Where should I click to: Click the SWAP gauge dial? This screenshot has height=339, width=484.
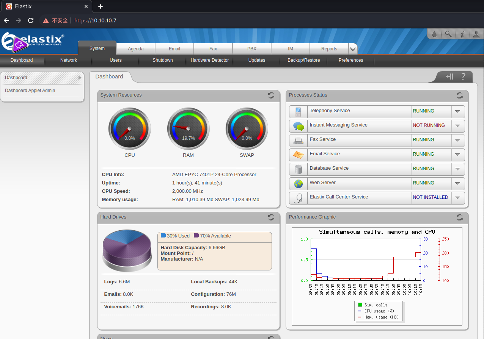tap(247, 129)
